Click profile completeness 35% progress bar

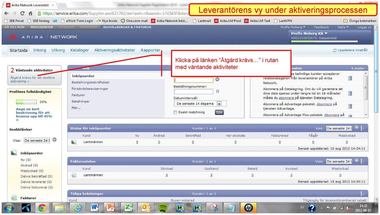tap(26, 102)
